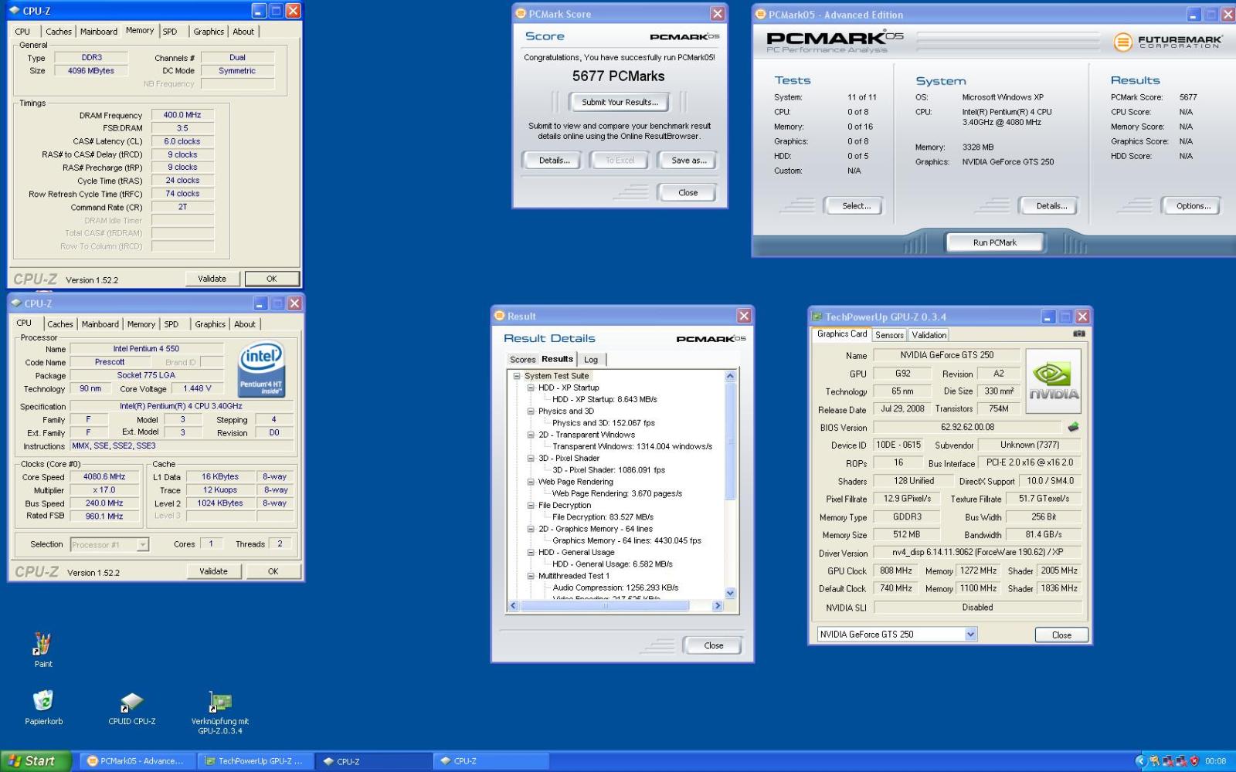Collapse the HDD - XP Startup node
1236x772 pixels.
(x=531, y=388)
